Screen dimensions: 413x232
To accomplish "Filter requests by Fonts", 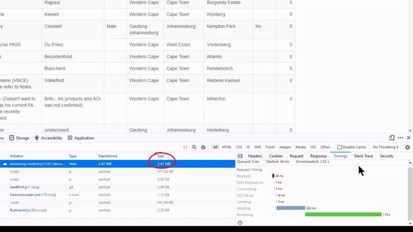I will [x=270, y=147].
